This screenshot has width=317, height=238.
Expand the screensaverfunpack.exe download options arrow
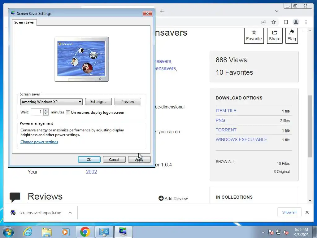[70, 213]
